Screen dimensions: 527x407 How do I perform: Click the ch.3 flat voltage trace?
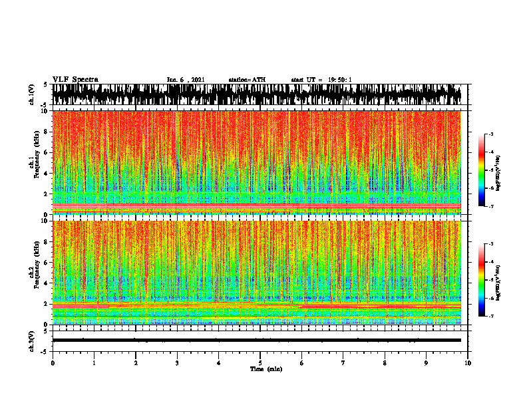[257, 340]
